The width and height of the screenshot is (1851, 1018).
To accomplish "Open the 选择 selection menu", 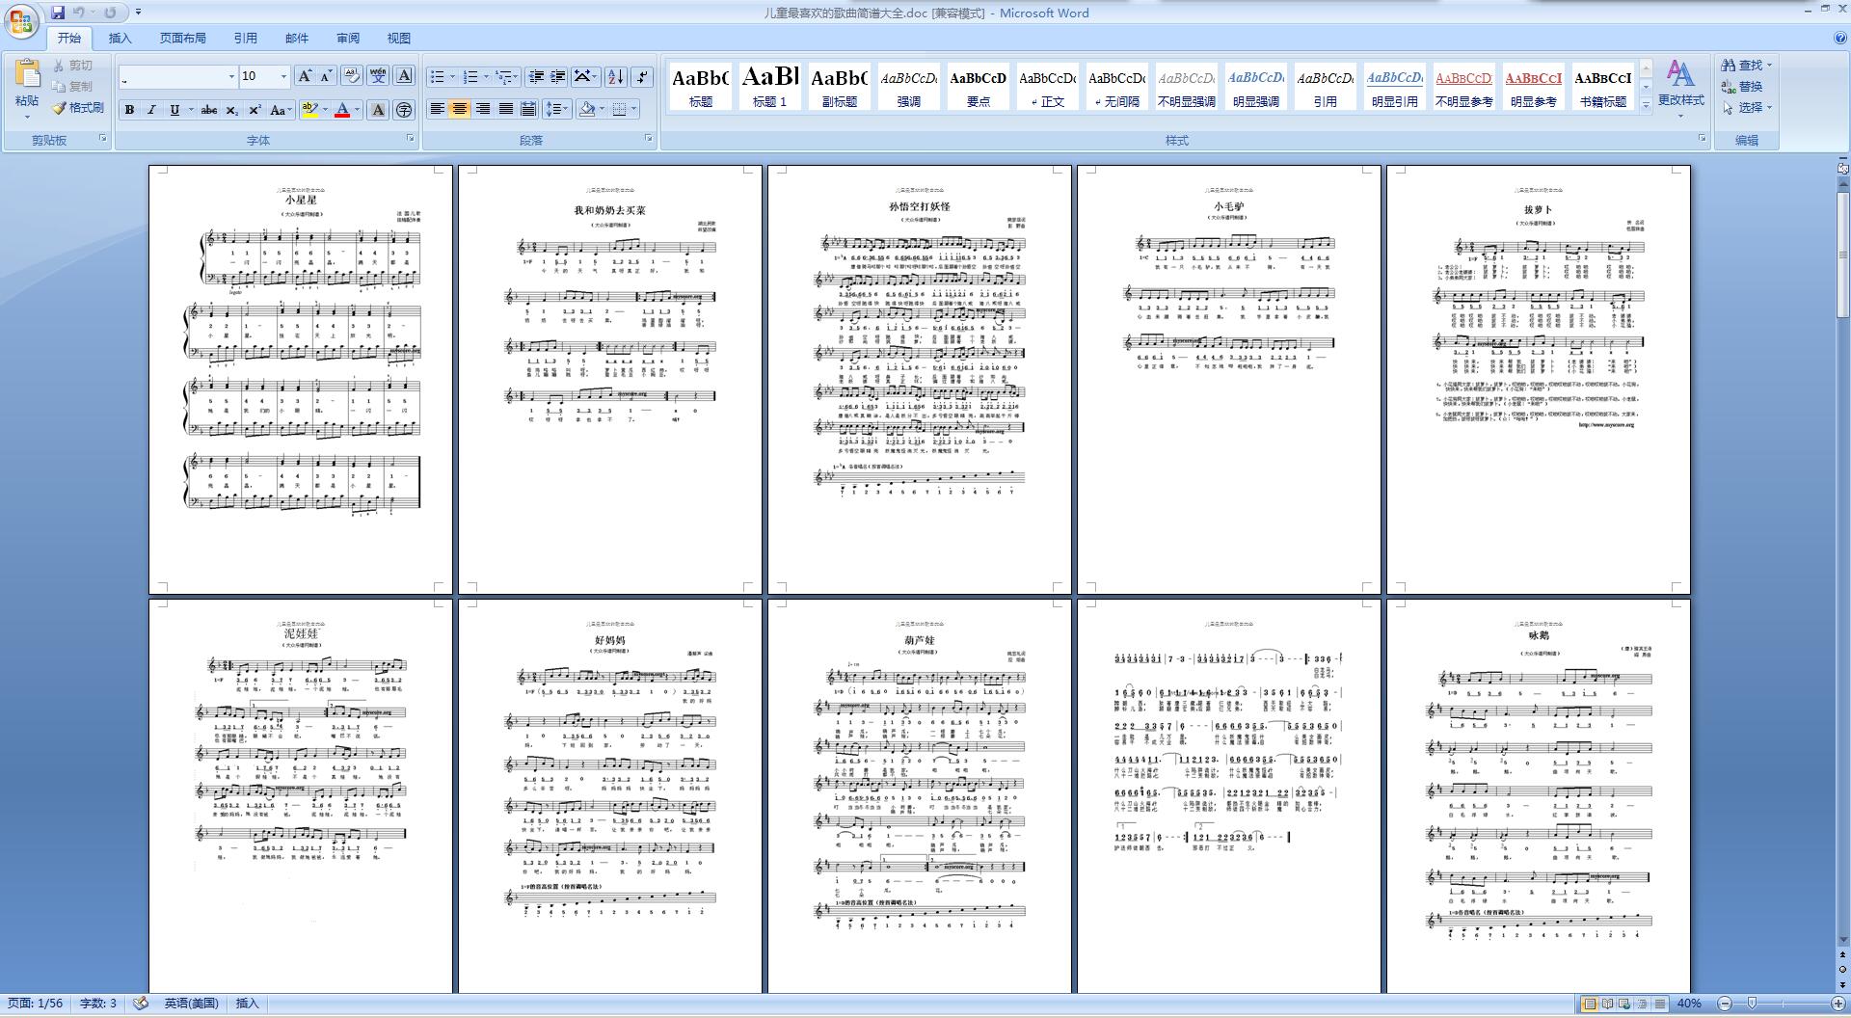I will click(1747, 107).
